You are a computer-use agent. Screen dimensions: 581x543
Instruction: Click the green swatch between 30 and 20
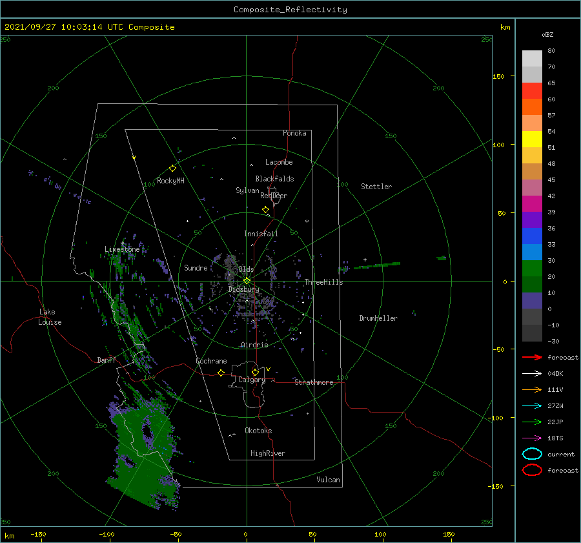point(532,268)
